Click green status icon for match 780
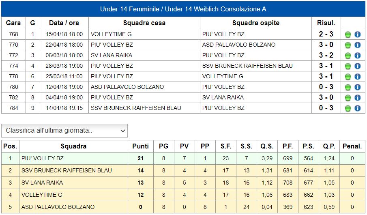The image size is (367, 215). click(348, 87)
